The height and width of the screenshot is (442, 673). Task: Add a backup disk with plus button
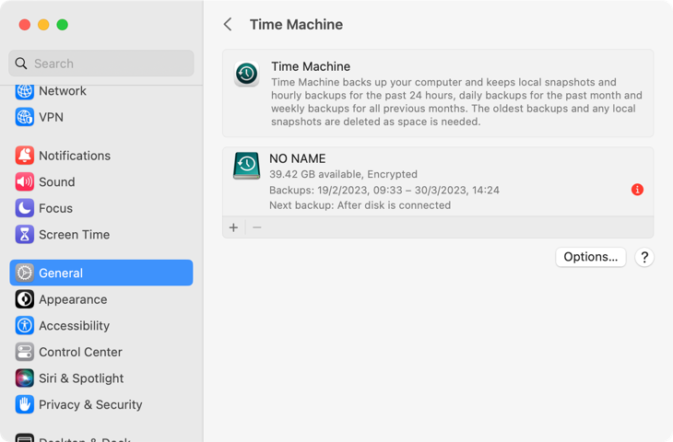[x=233, y=227]
